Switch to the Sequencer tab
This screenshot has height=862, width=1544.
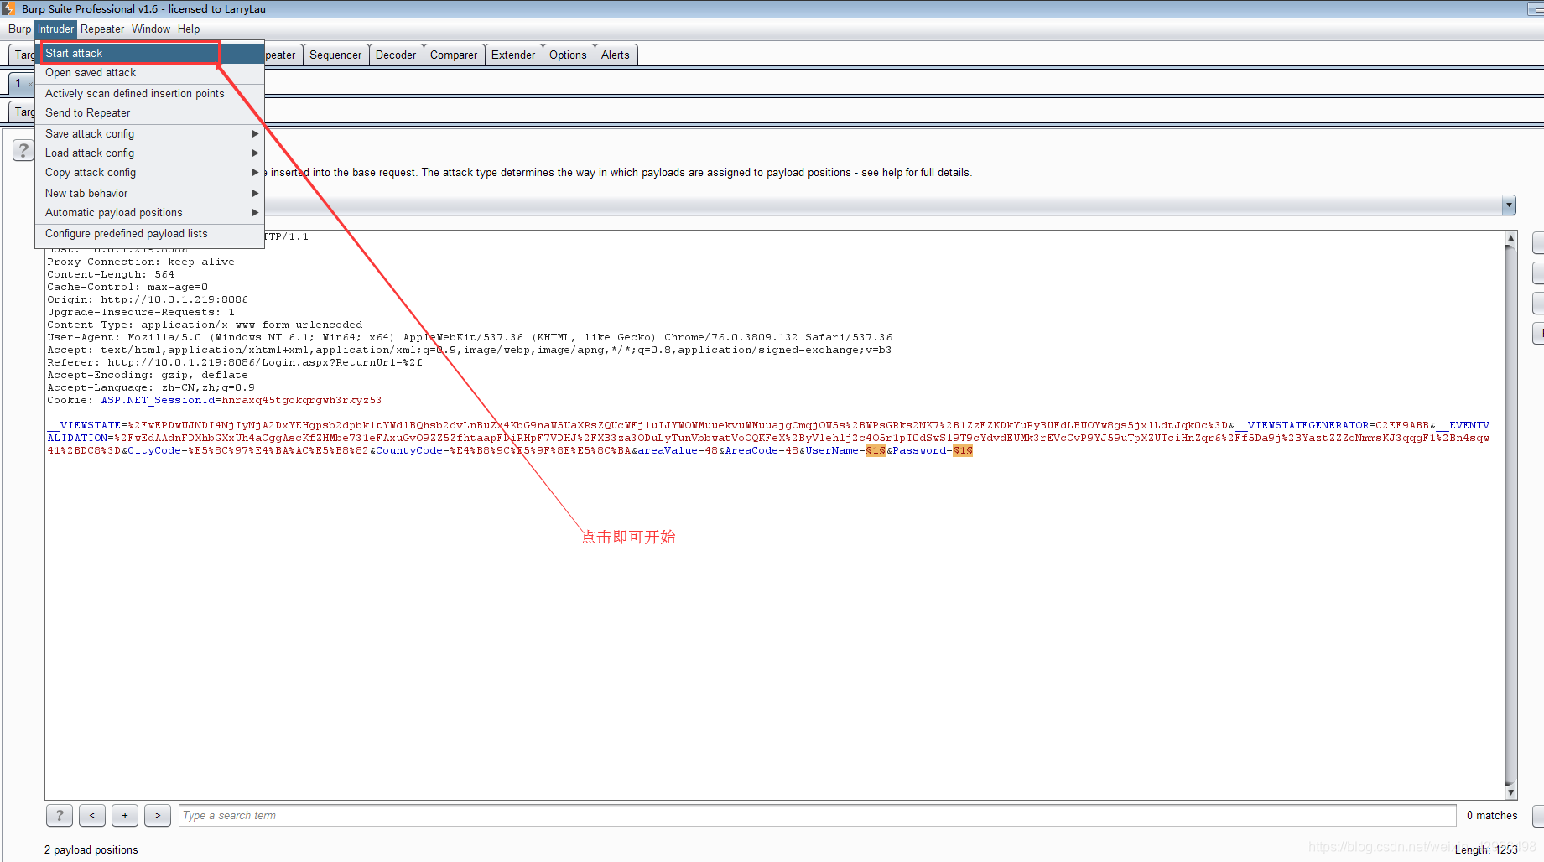(335, 55)
